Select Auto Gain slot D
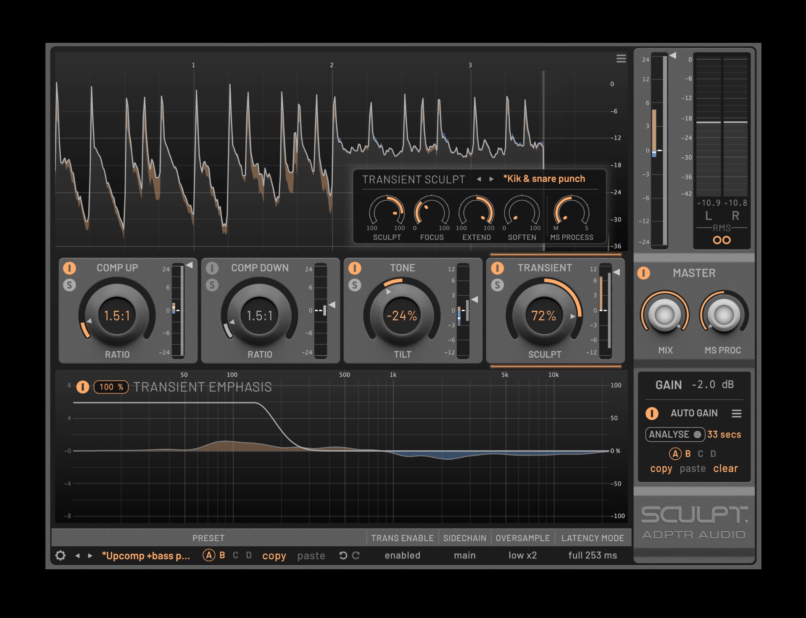Viewport: 806px width, 618px height. pyautogui.click(x=713, y=454)
